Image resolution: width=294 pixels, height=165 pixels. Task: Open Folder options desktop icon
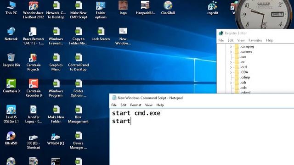(x=101, y=10)
